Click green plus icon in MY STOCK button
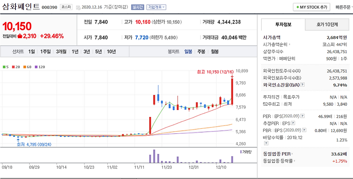 tap(297, 7)
